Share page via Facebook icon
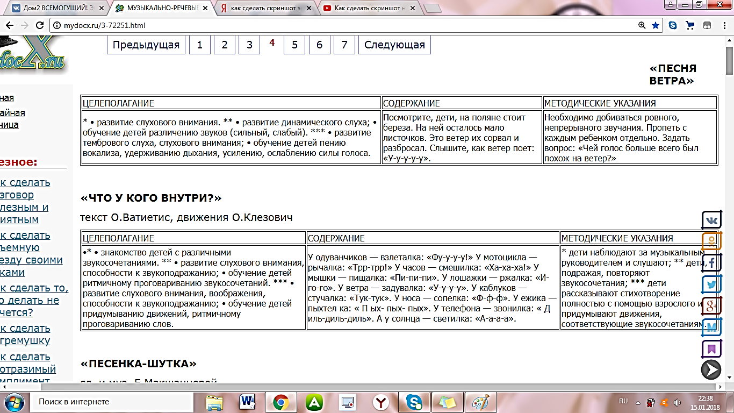Viewport: 734px width, 413px height. [x=712, y=263]
